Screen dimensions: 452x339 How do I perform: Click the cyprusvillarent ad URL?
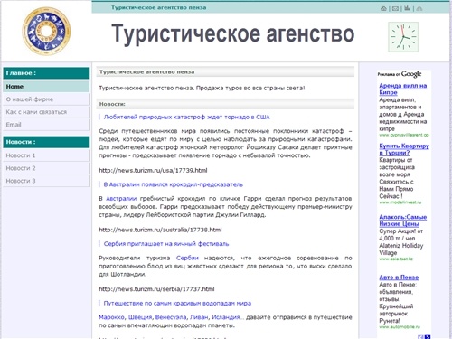coord(404,135)
